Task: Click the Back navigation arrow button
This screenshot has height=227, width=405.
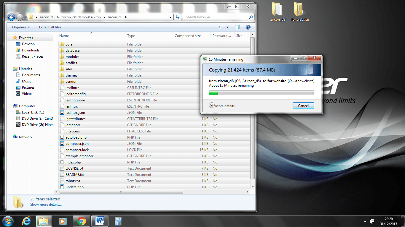Action: 11,17
